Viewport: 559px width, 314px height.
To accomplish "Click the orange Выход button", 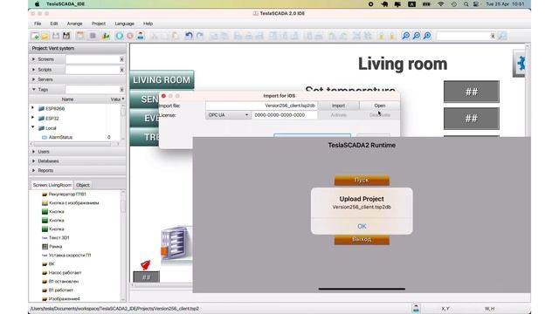I will click(362, 240).
